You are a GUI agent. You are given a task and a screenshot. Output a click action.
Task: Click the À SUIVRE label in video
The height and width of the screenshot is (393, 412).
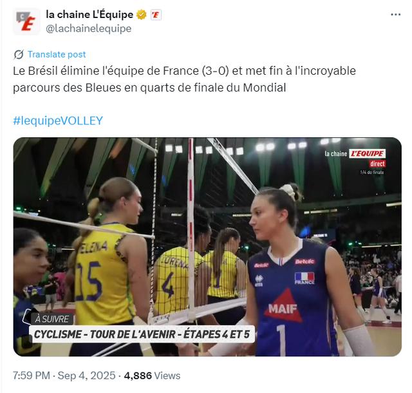click(52, 319)
